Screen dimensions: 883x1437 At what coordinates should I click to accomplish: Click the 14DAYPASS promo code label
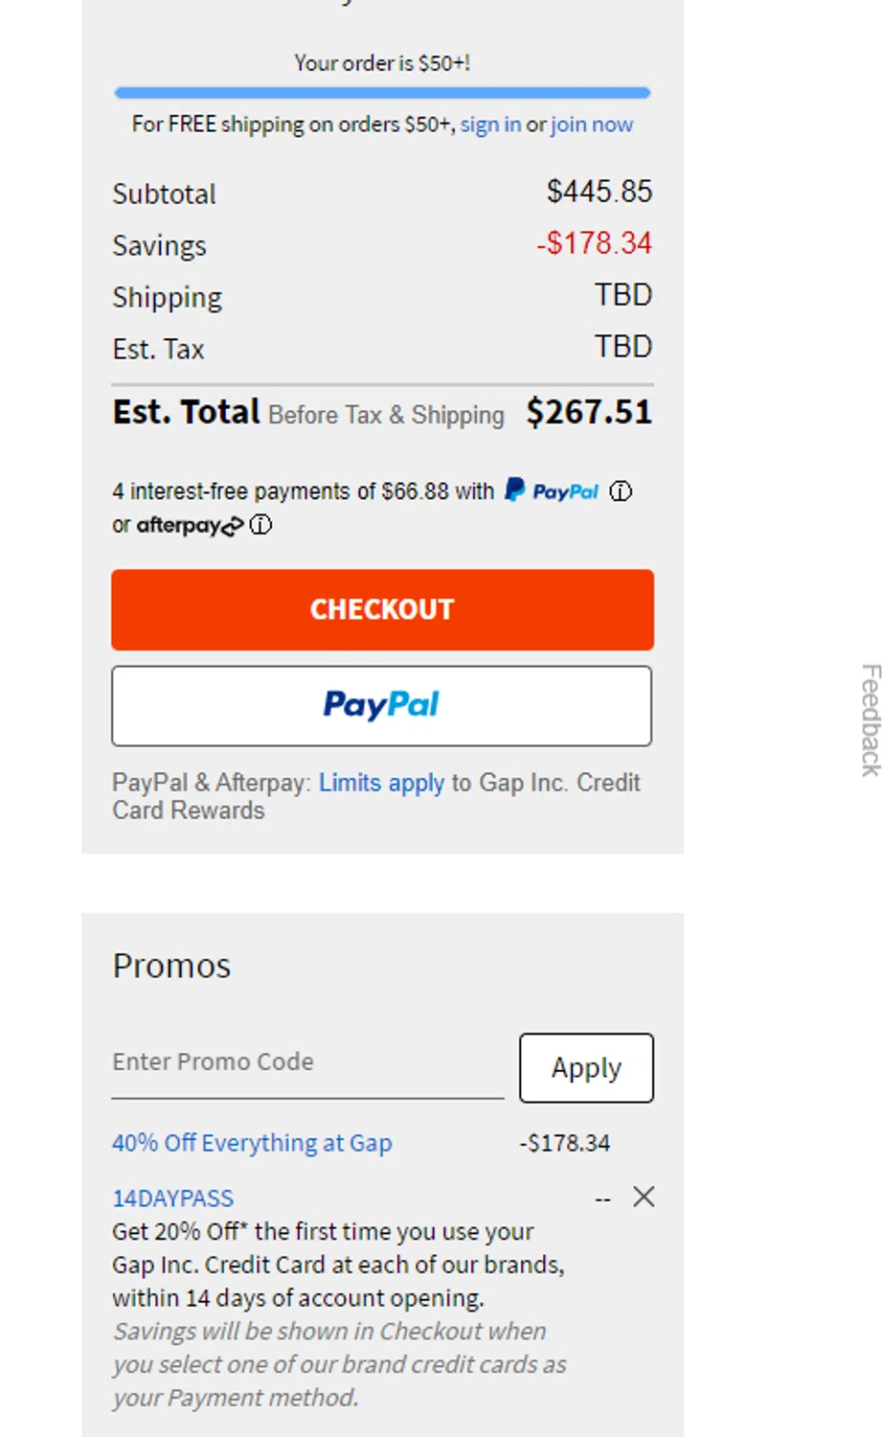click(173, 1197)
